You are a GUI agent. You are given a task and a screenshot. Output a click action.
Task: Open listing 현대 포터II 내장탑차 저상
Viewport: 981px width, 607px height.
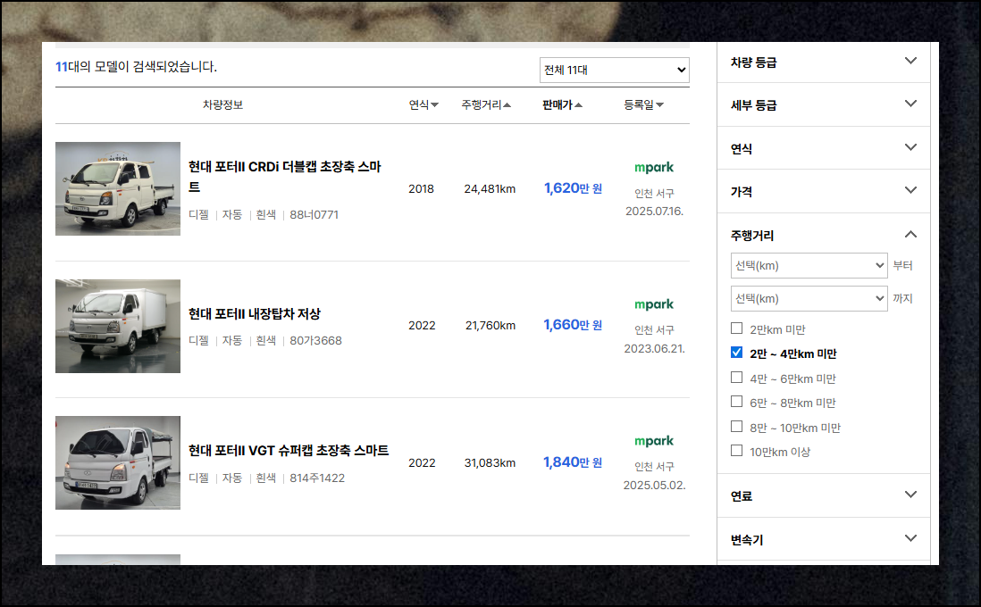[255, 314]
